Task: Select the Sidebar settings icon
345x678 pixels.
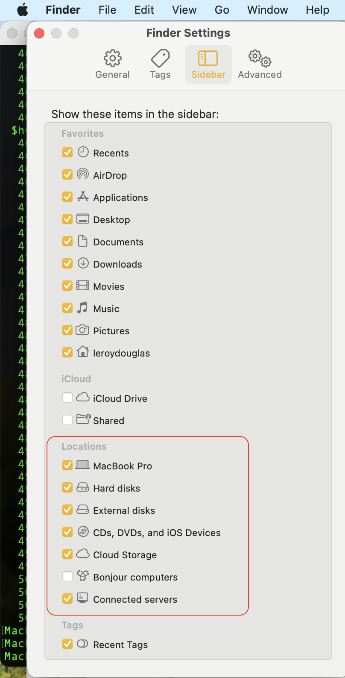Action: point(208,64)
